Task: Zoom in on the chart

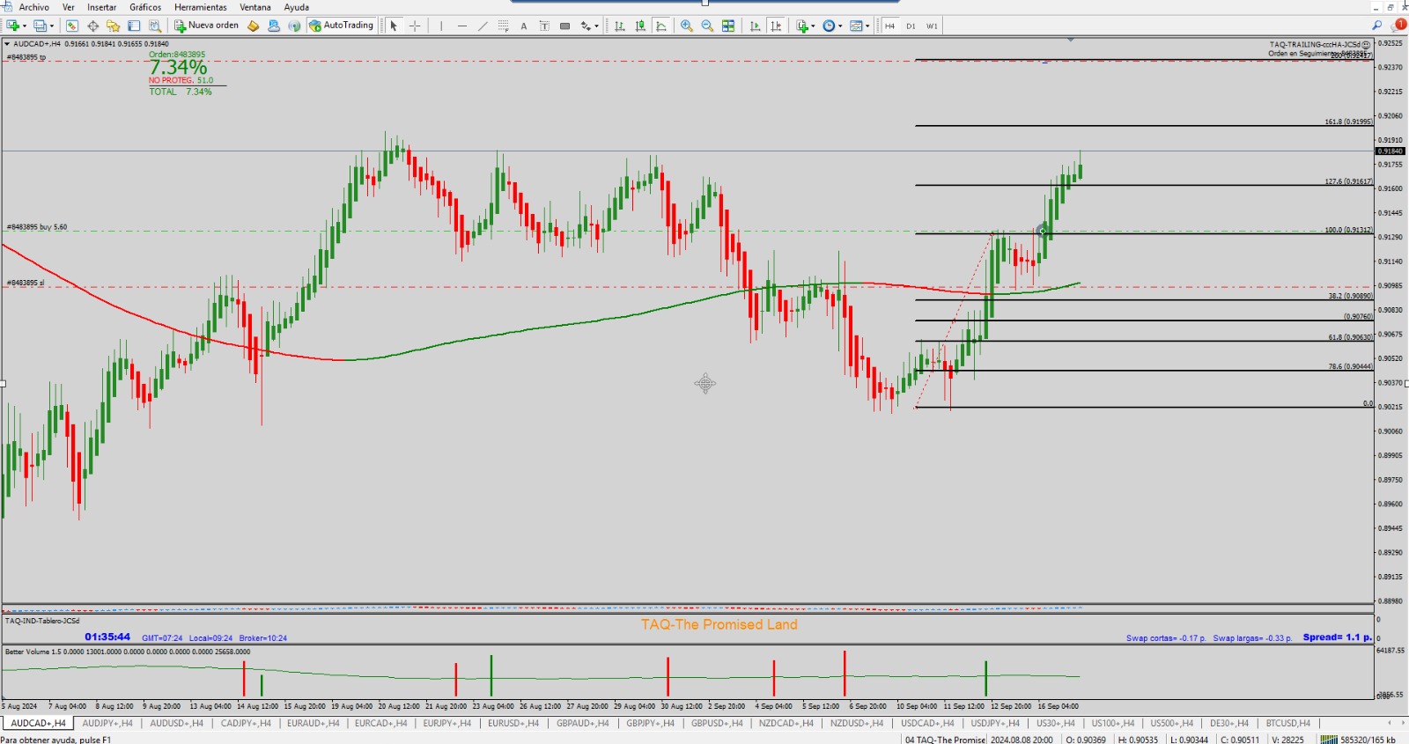Action: point(687,26)
